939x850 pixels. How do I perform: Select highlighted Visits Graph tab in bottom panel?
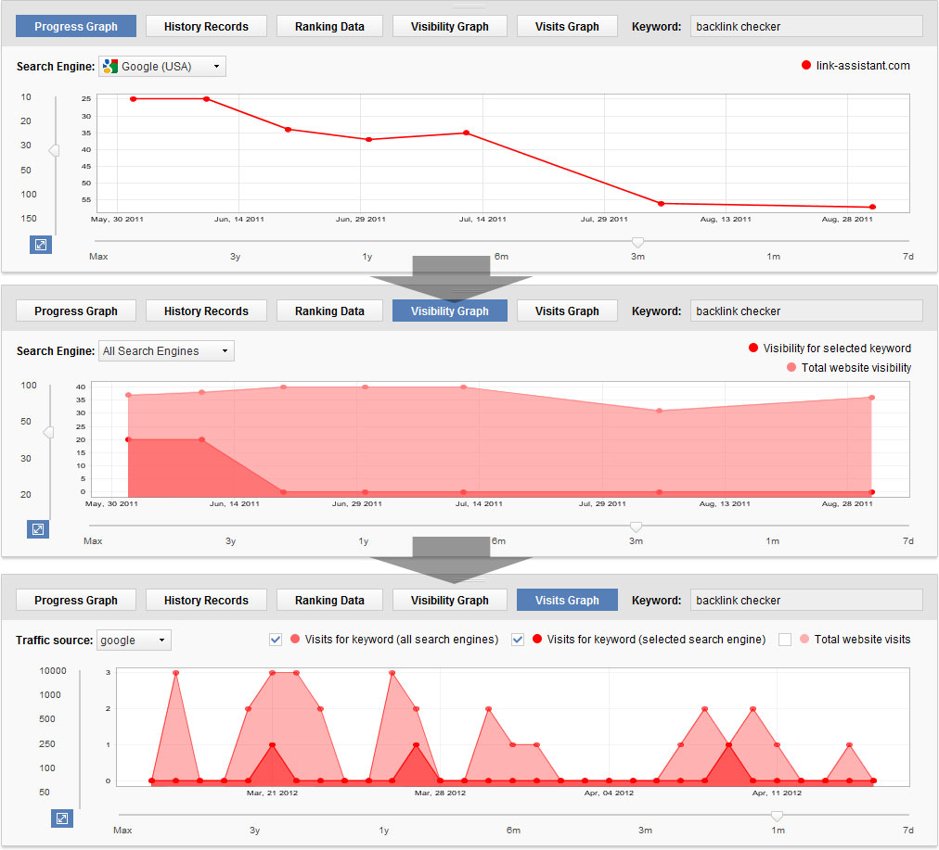[567, 600]
